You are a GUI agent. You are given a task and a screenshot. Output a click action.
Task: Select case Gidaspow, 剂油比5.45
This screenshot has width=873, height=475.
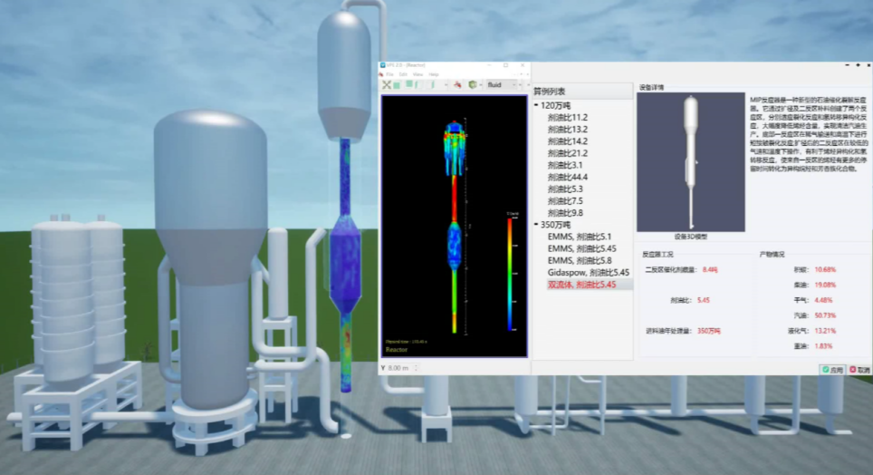pyautogui.click(x=589, y=272)
